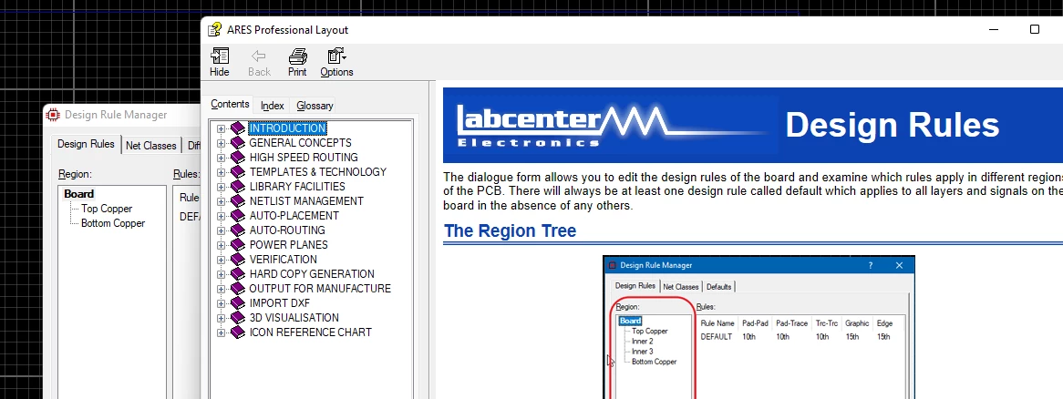Click the Hide toolbar icon
The width and height of the screenshot is (1063, 399).
coord(220,56)
